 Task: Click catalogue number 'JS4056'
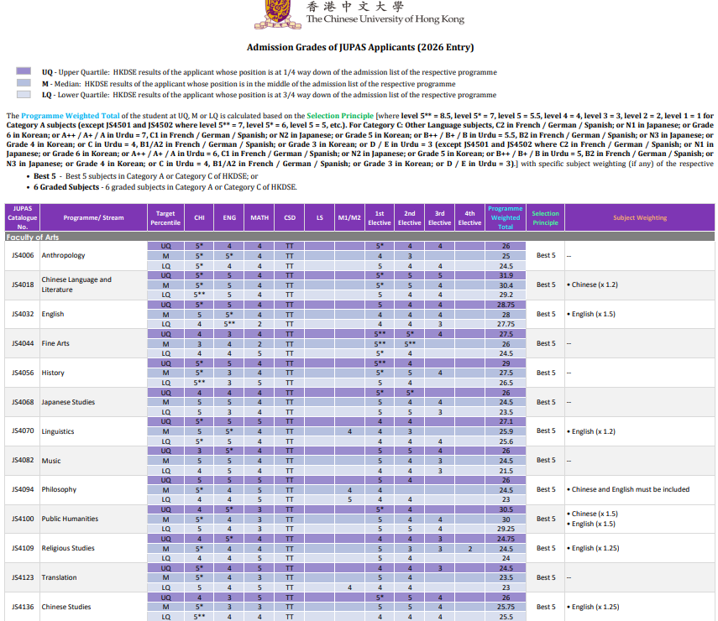click(23, 373)
